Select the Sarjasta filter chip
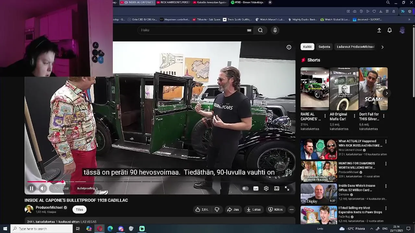The image size is (415, 233). (324, 47)
